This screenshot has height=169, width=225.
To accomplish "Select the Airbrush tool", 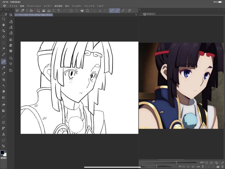I will point(4,80).
